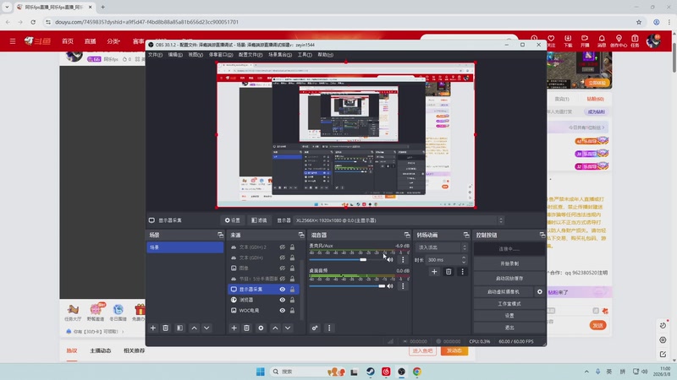Move the selected source down
Image resolution: width=677 pixels, height=380 pixels.
pos(288,328)
